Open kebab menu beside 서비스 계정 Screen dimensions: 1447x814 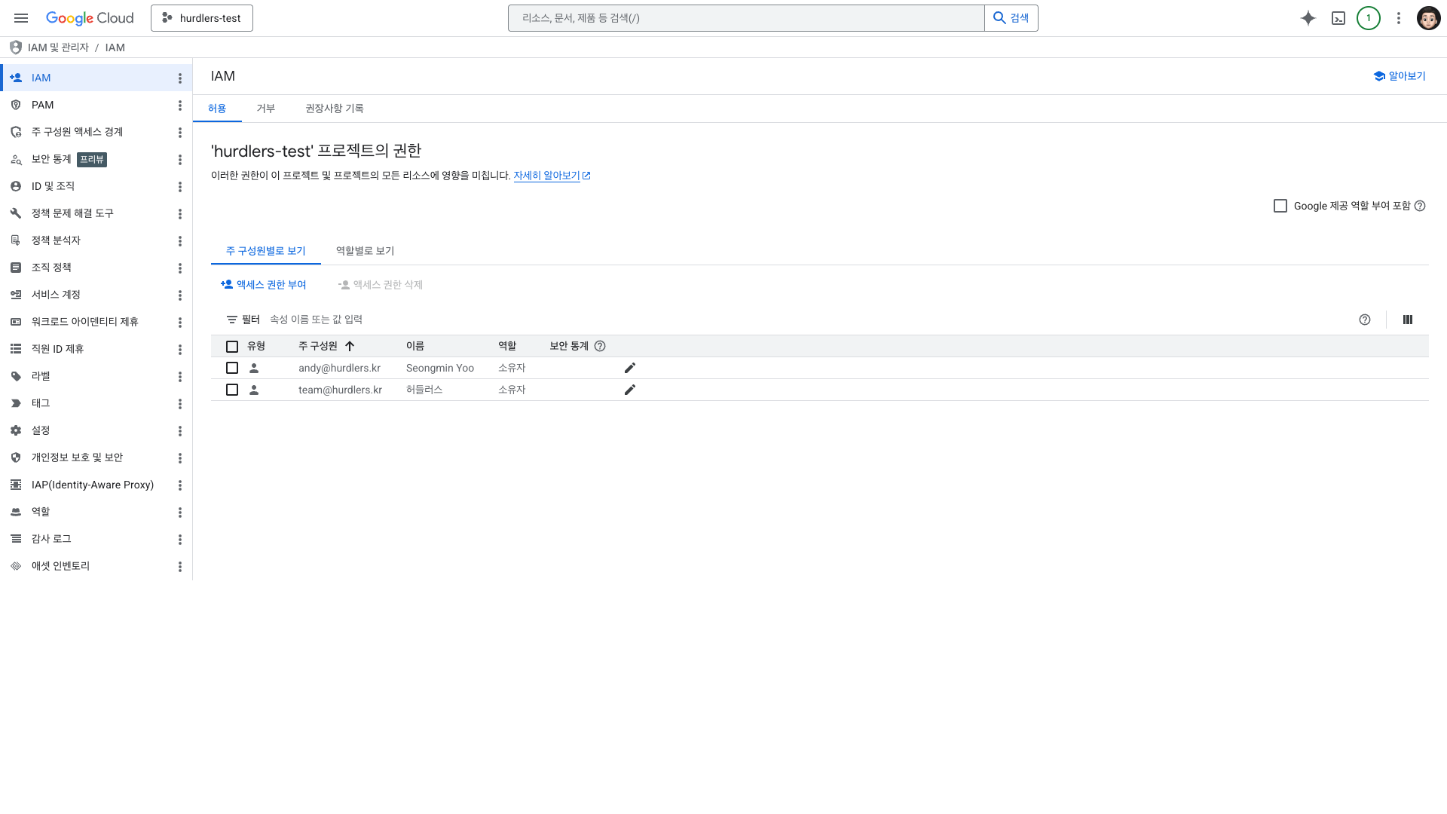coord(180,295)
